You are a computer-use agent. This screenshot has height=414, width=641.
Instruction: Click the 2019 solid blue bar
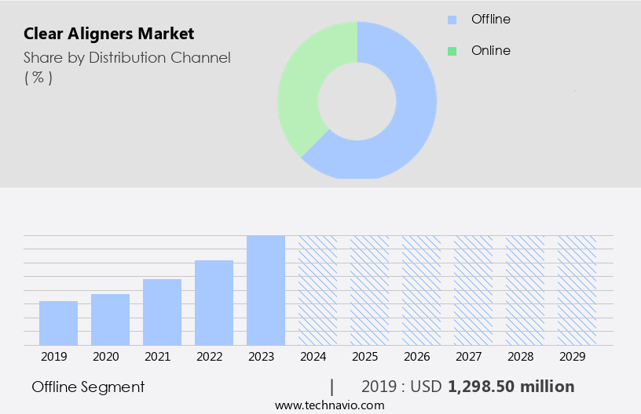pyautogui.click(x=58, y=323)
